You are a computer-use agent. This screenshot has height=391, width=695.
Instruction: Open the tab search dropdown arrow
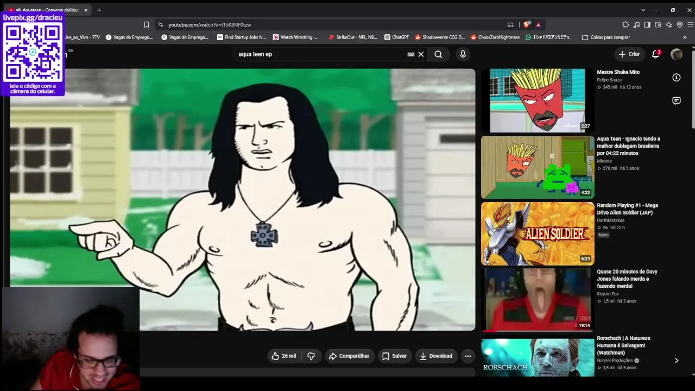click(x=643, y=10)
